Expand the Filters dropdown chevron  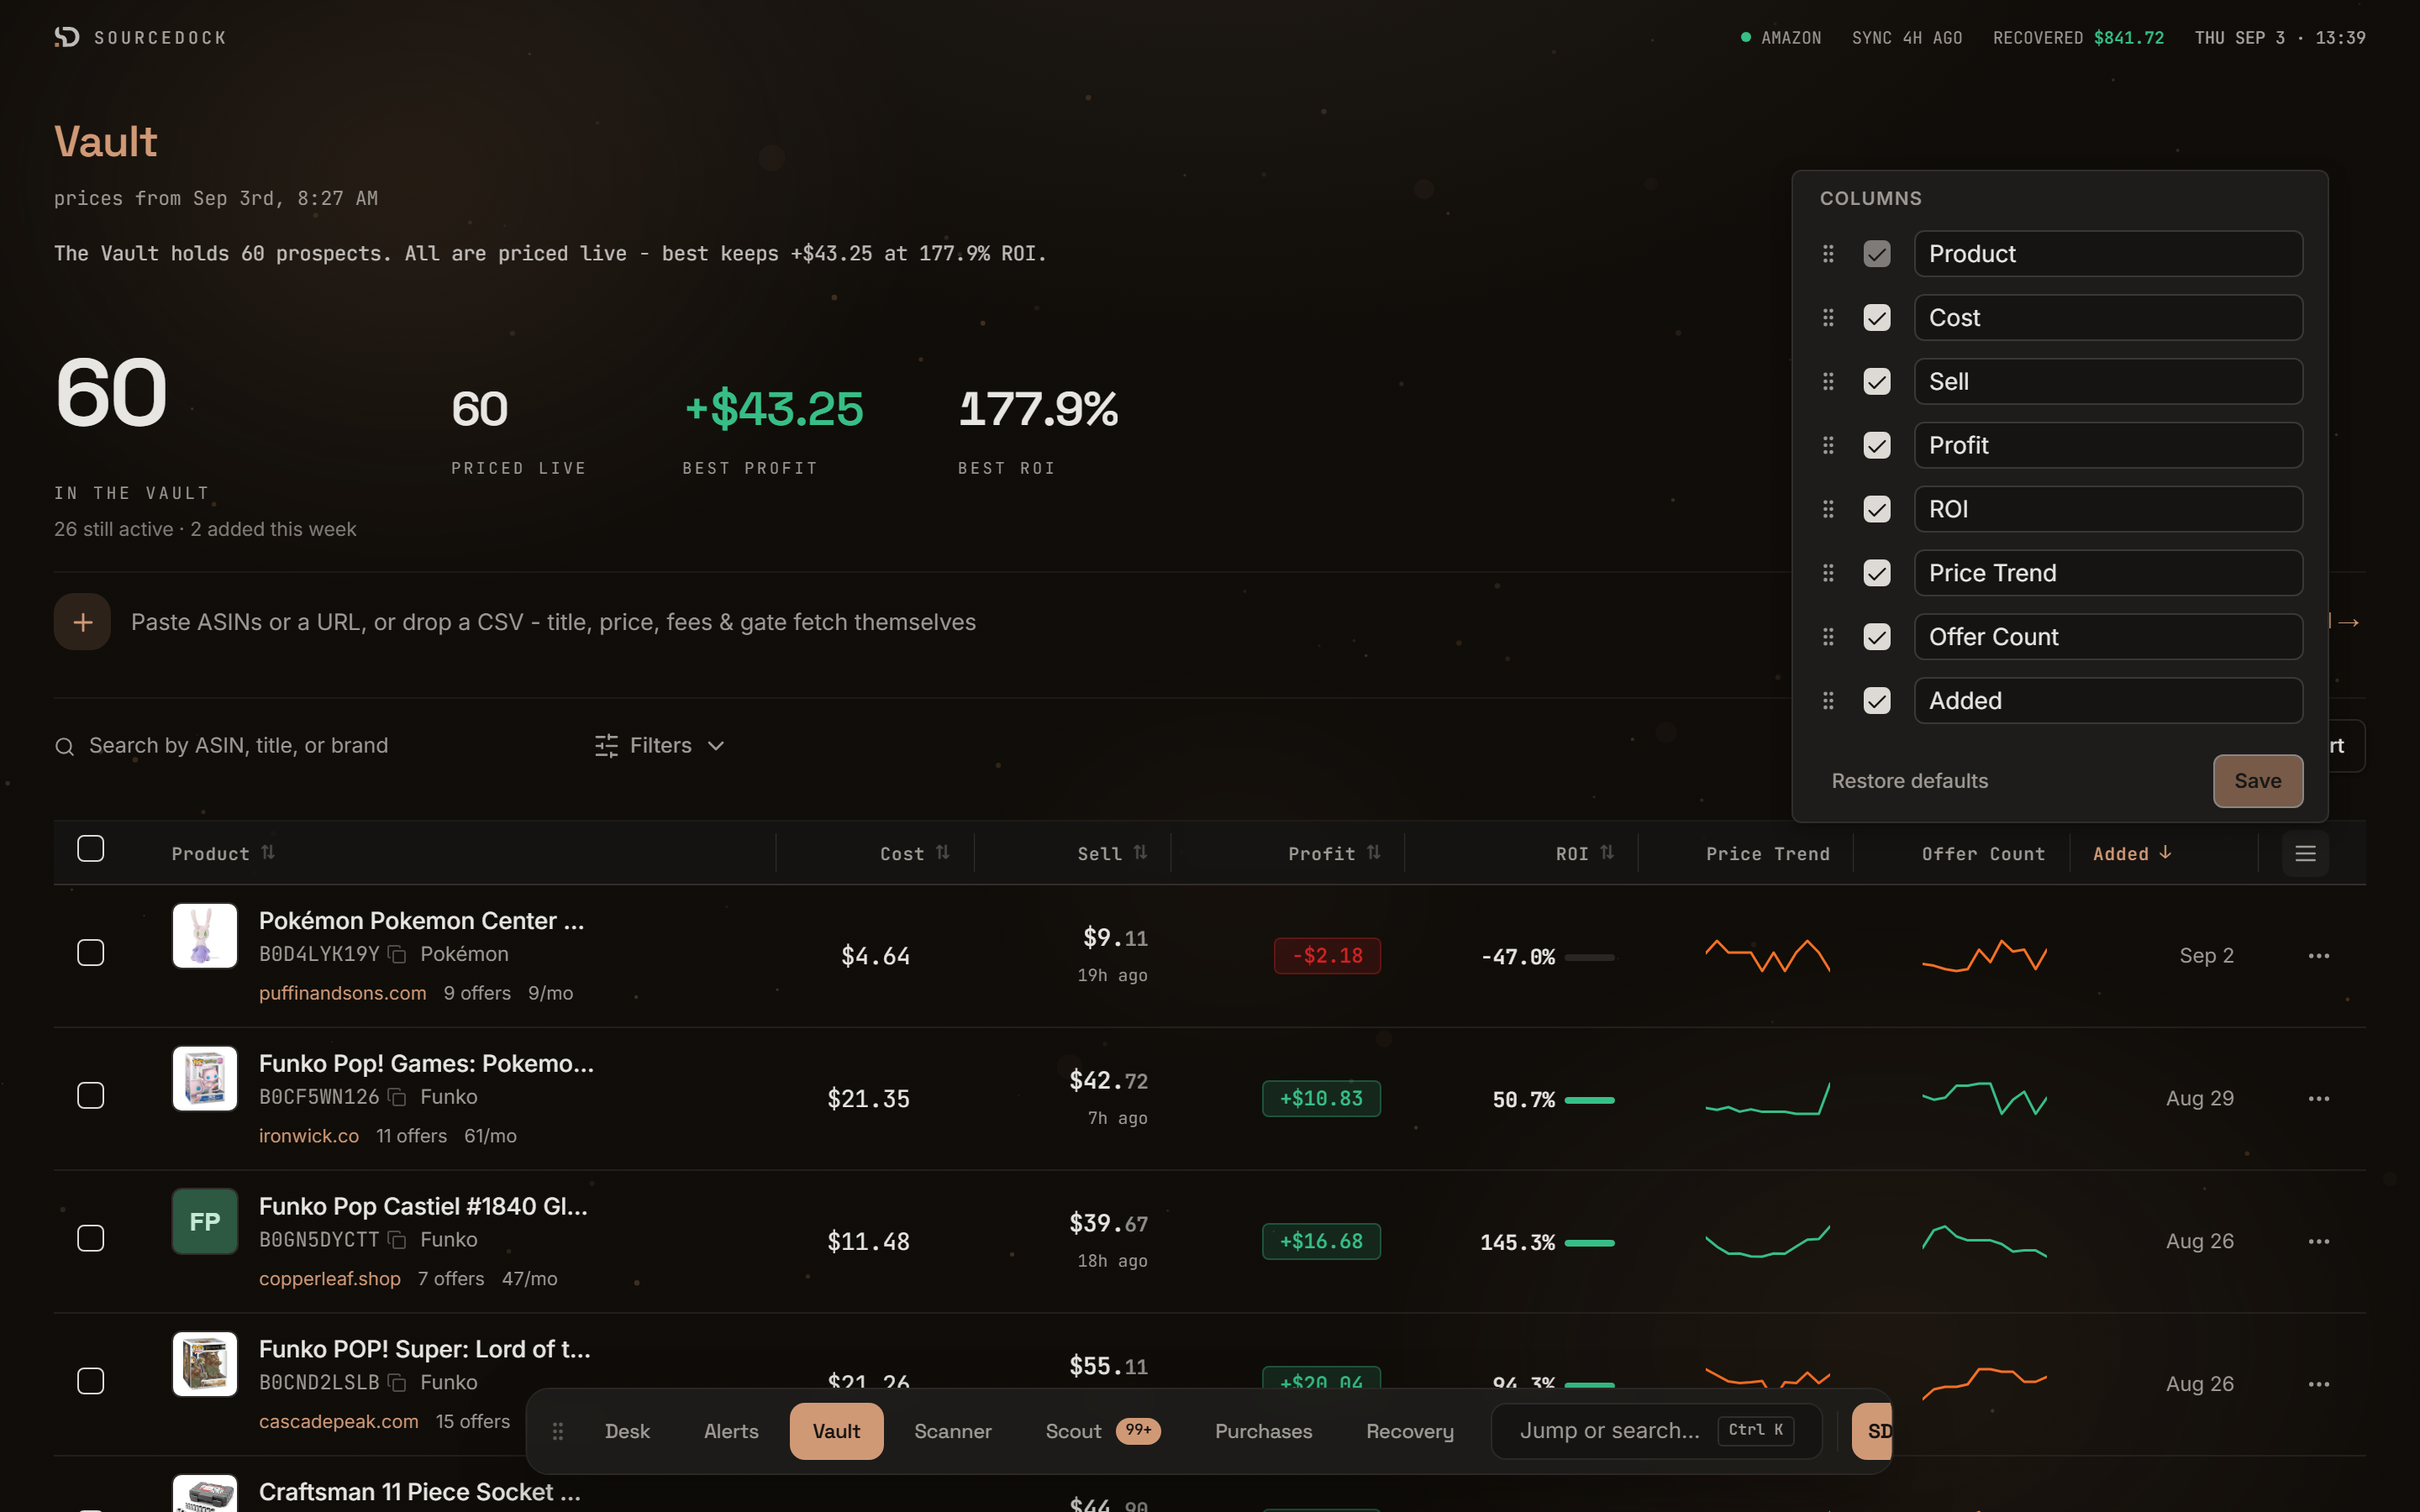716,746
